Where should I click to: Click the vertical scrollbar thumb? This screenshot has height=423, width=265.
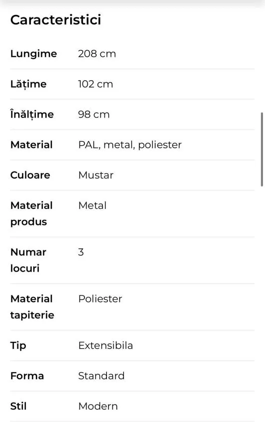pos(262,149)
